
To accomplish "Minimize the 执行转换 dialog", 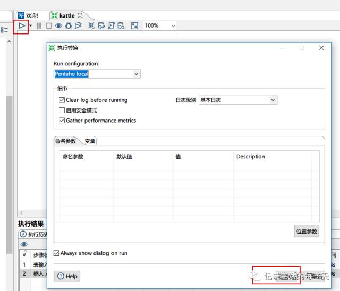I will (283, 48).
